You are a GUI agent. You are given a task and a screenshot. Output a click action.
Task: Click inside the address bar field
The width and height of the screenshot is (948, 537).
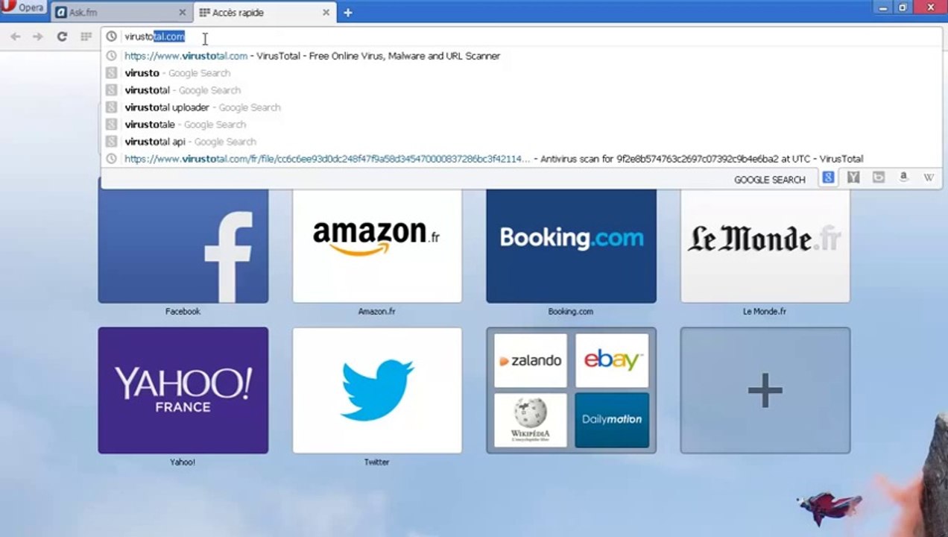522,37
